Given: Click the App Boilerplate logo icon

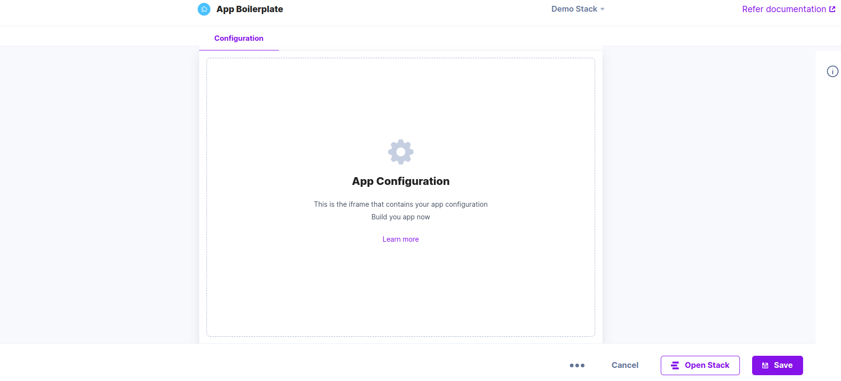Looking at the screenshot, I should tap(204, 9).
